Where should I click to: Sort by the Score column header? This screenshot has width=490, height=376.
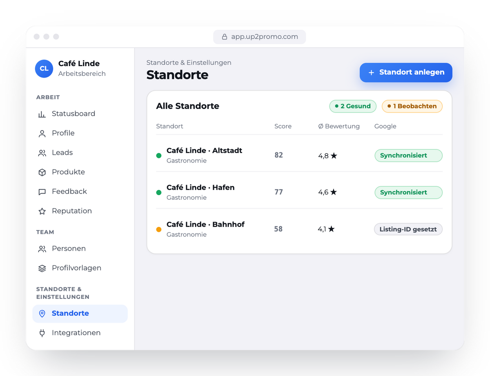pyautogui.click(x=283, y=126)
